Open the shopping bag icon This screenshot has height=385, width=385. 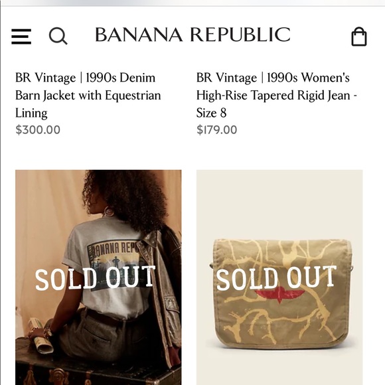(359, 37)
